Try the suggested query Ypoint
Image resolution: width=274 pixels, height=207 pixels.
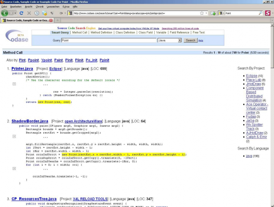pos(47,60)
